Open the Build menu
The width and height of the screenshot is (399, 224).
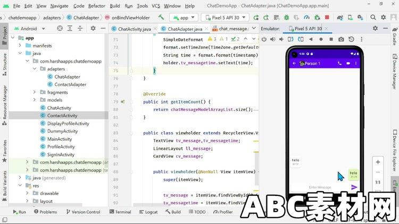115,6
